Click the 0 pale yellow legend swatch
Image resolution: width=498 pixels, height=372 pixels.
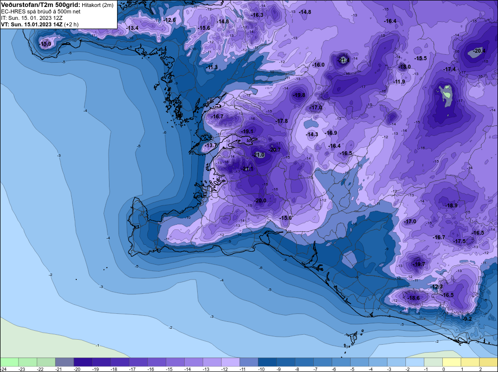click(x=451, y=362)
